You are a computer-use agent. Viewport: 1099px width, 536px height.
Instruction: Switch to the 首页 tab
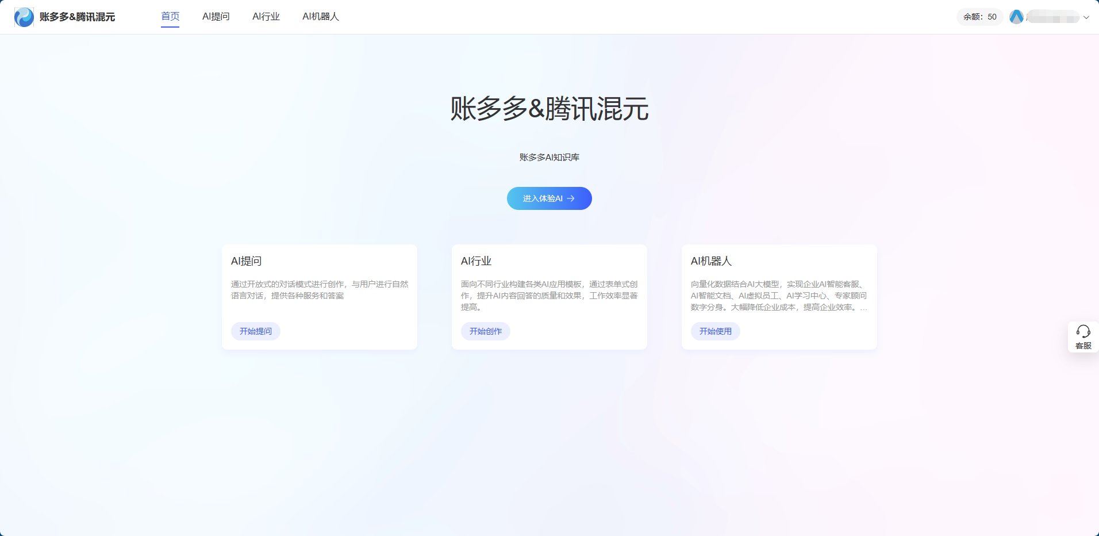(170, 17)
